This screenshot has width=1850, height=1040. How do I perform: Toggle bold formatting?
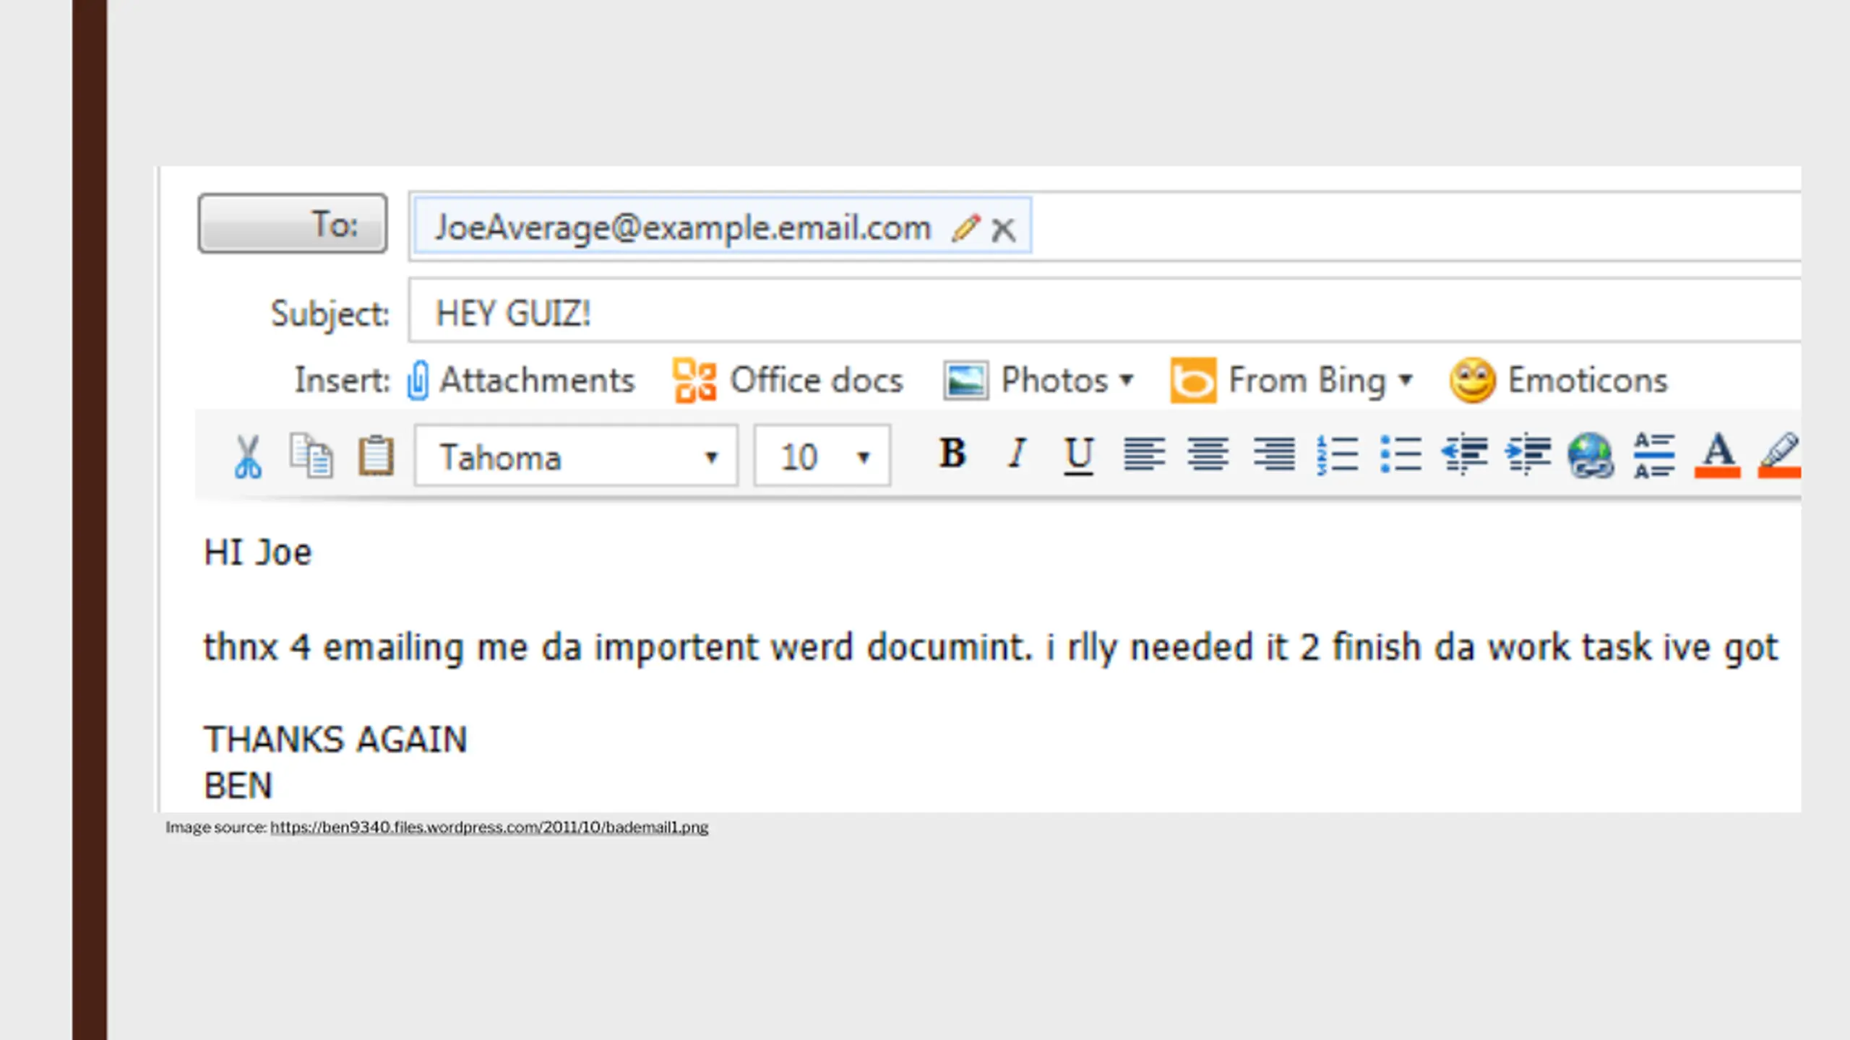(x=952, y=454)
